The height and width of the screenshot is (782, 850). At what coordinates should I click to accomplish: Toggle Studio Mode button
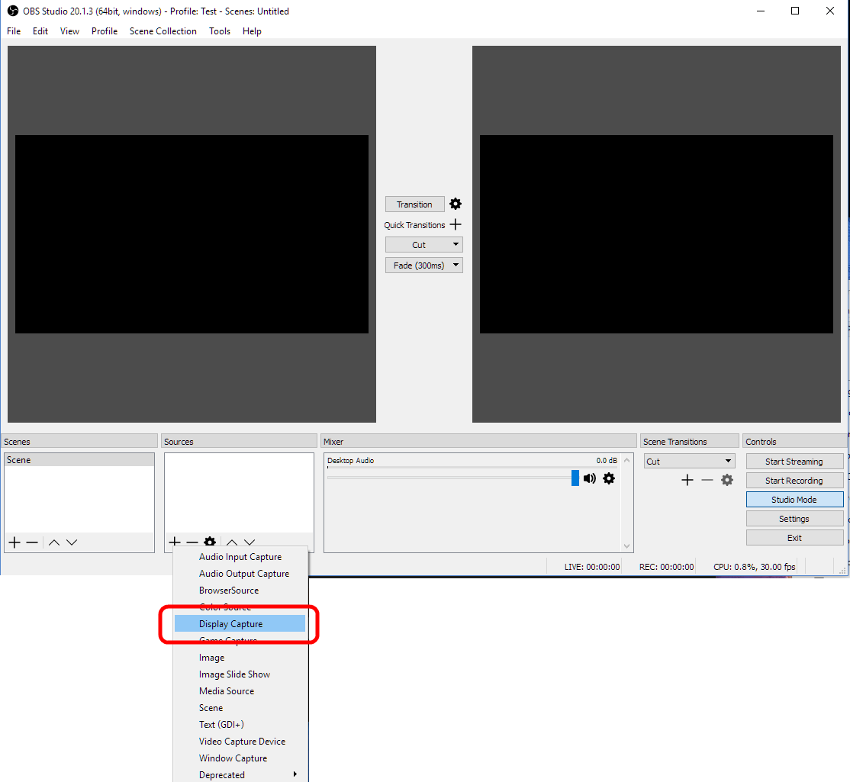794,500
